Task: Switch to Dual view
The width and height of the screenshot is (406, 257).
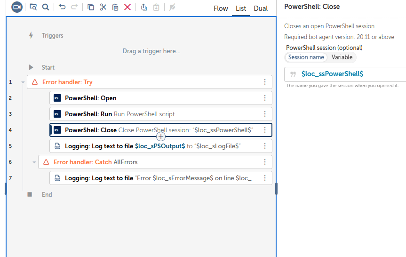Action: (261, 8)
